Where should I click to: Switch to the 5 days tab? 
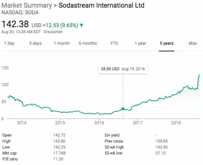pyautogui.click(x=35, y=43)
